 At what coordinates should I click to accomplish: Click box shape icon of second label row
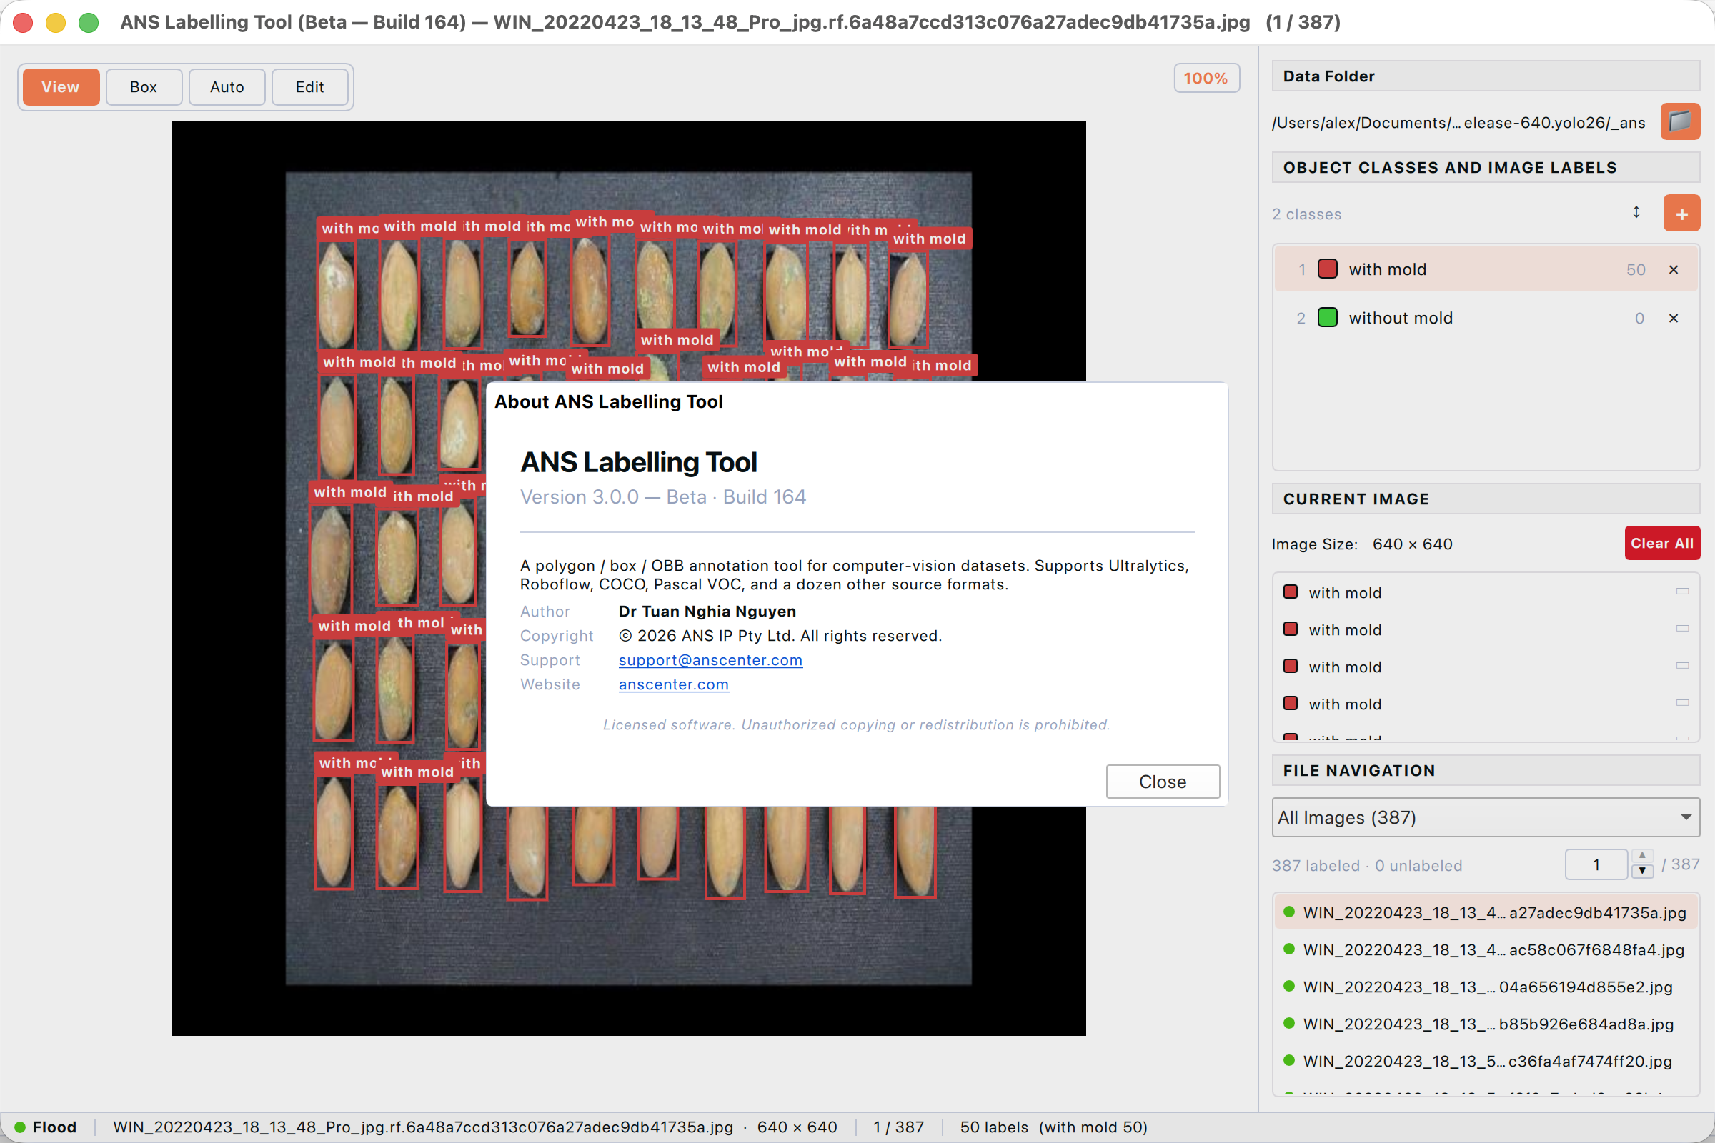(1682, 629)
